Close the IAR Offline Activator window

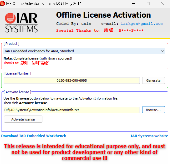click(163, 4)
